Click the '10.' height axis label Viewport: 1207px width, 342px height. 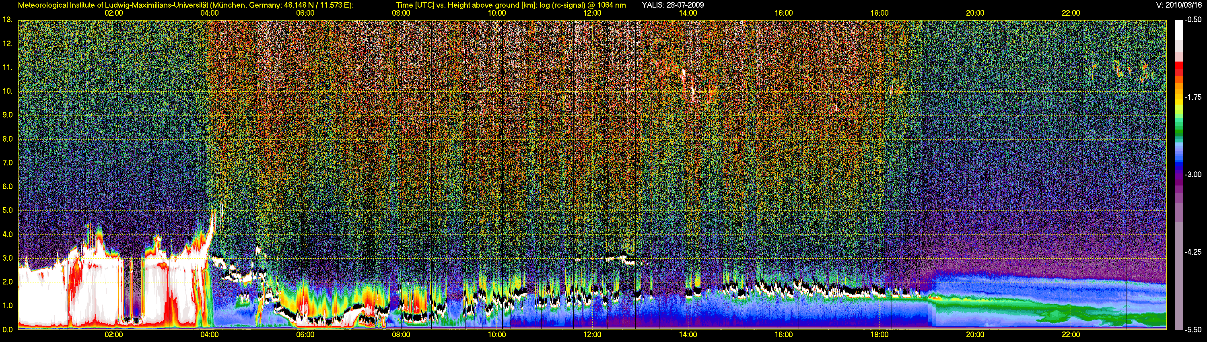coord(8,91)
